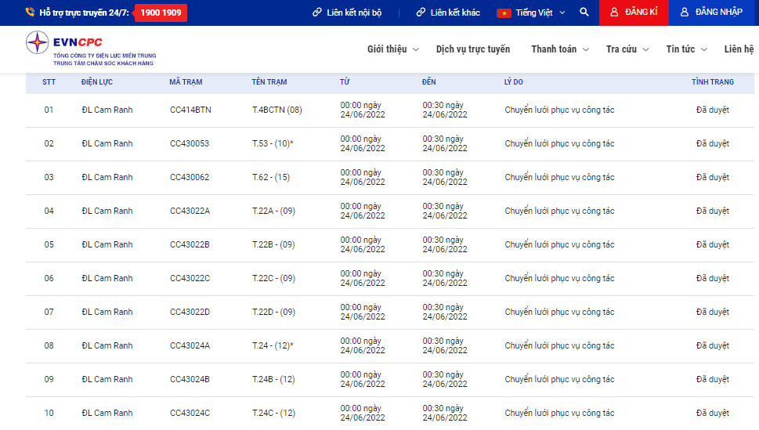
Task: Expand the Thanh toán menu
Action: point(559,49)
